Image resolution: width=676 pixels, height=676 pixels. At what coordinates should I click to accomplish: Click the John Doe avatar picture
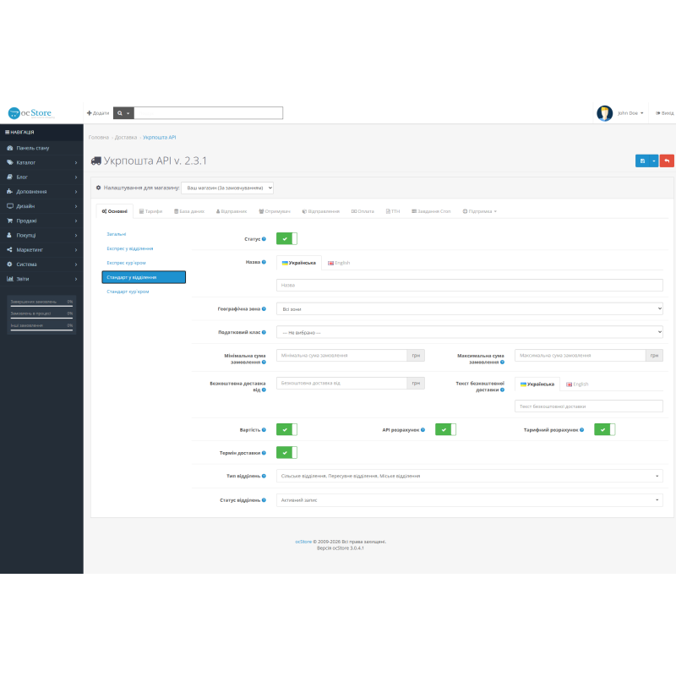coord(604,113)
